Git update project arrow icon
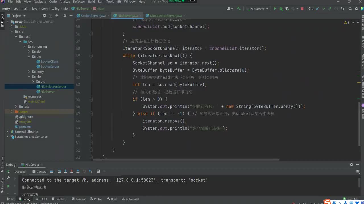Screen dimensions: 364x204 318,9
